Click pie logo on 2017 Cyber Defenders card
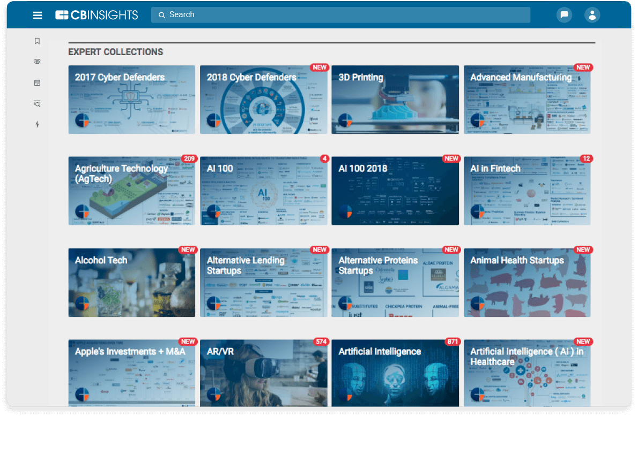 [x=82, y=120]
